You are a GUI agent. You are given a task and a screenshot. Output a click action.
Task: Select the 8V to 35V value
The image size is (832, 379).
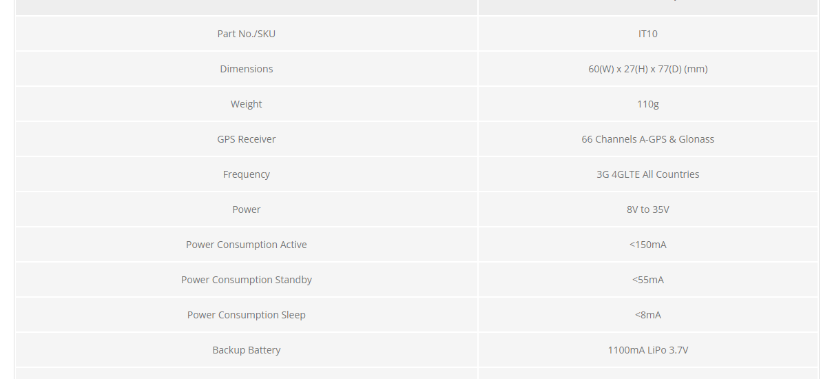[648, 209]
